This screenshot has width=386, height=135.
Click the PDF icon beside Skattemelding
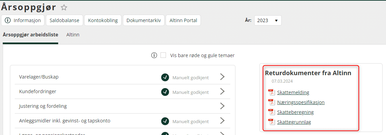[x=271, y=92]
